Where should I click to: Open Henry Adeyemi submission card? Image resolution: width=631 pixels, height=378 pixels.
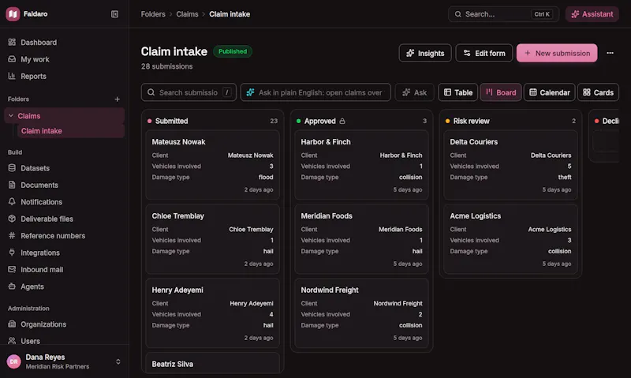212,313
